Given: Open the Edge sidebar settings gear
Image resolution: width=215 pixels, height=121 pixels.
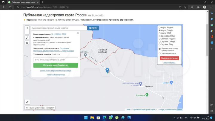Looking at the screenshot, I should coord(212,111).
